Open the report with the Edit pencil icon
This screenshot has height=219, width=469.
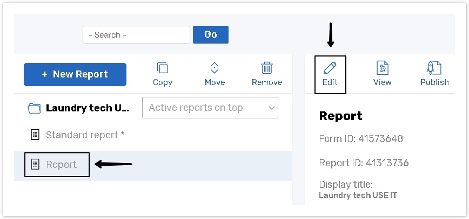pyautogui.click(x=330, y=68)
